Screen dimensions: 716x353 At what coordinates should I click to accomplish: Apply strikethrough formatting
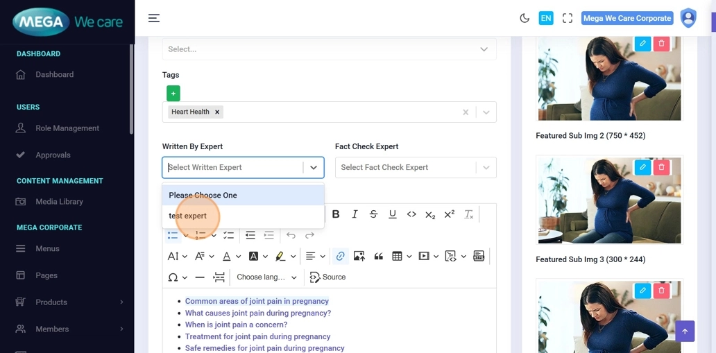click(373, 214)
